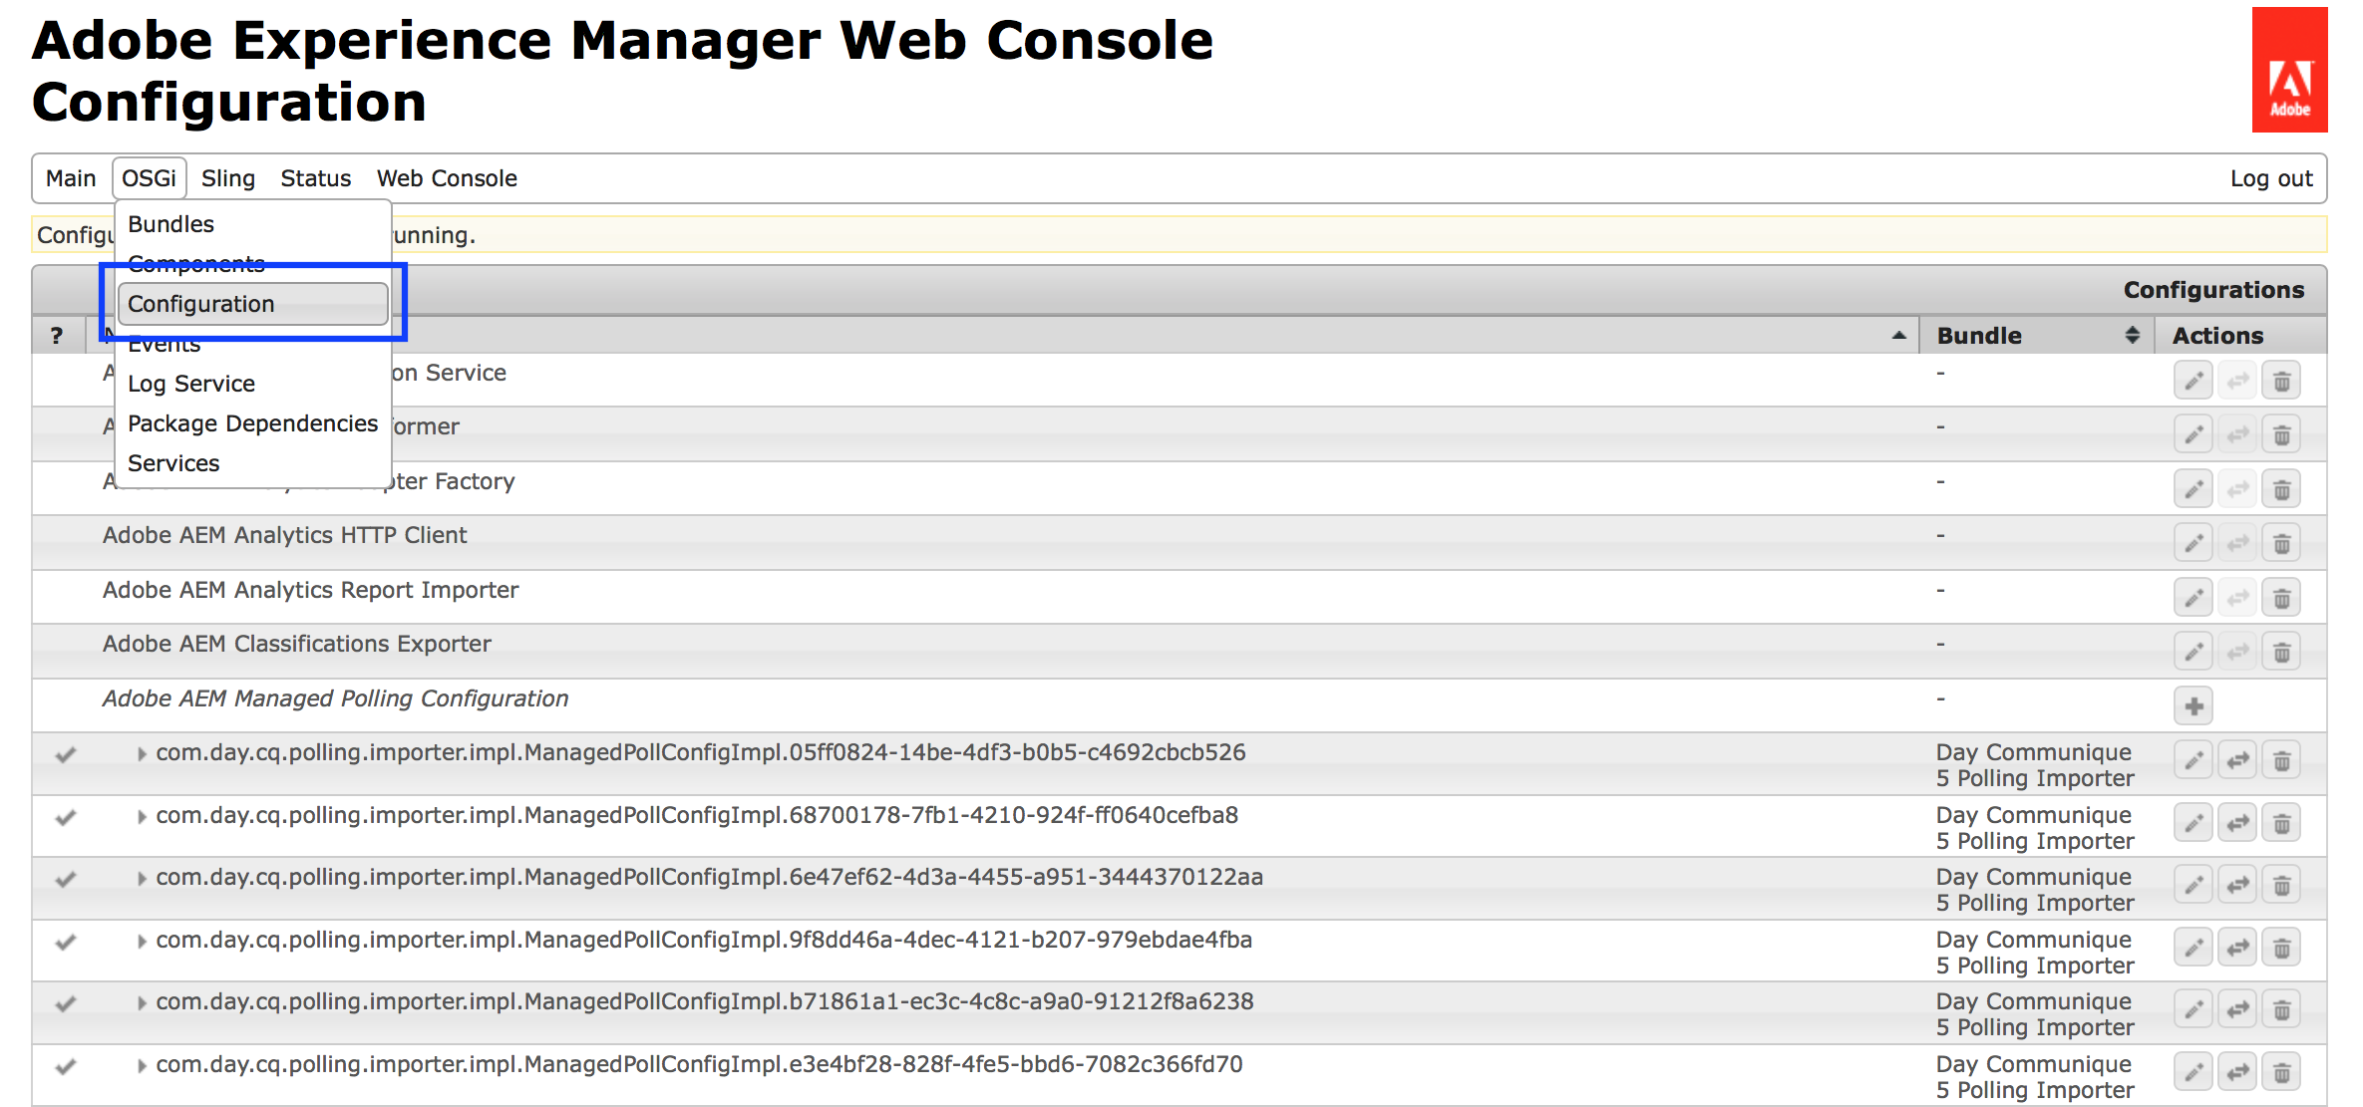This screenshot has width=2363, height=1107.
Task: Expand the ManagedPollConfigImpl.b71861a1 entry triangle
Action: (142, 1003)
